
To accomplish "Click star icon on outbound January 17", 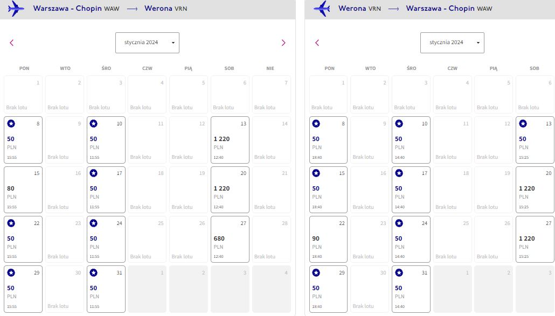I will click(93, 173).
